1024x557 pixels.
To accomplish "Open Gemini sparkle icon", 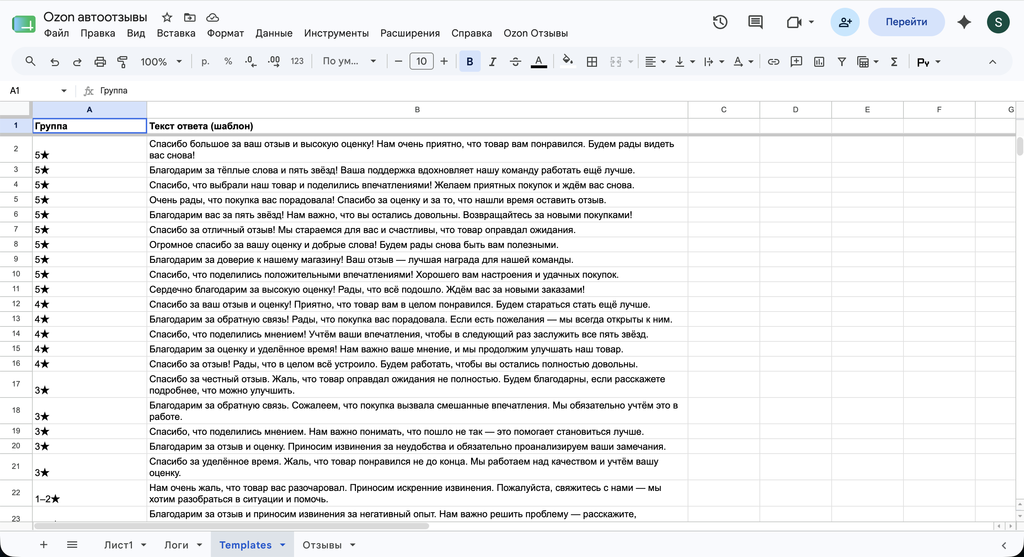I will point(964,22).
